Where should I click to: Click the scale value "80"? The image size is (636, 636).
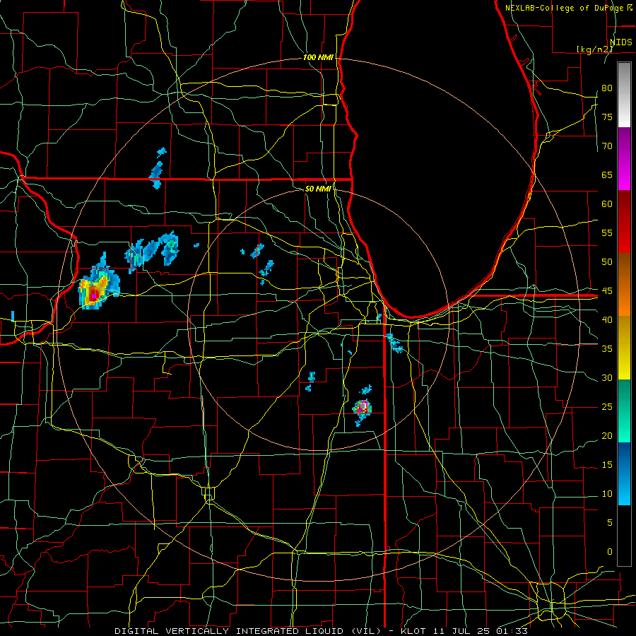point(607,88)
